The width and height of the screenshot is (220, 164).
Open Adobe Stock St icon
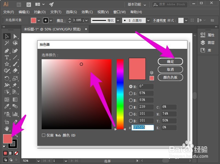28,5
